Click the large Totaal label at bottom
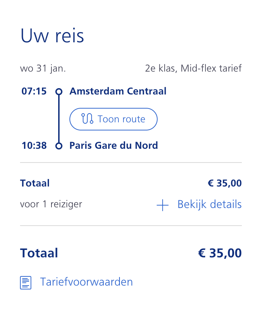263x318 pixels. [x=39, y=253]
